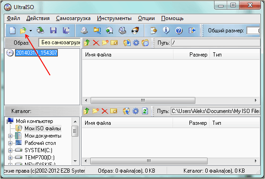Click the Open CD/DVD disc icon
The height and width of the screenshot is (179, 265).
pyautogui.click(x=41, y=31)
